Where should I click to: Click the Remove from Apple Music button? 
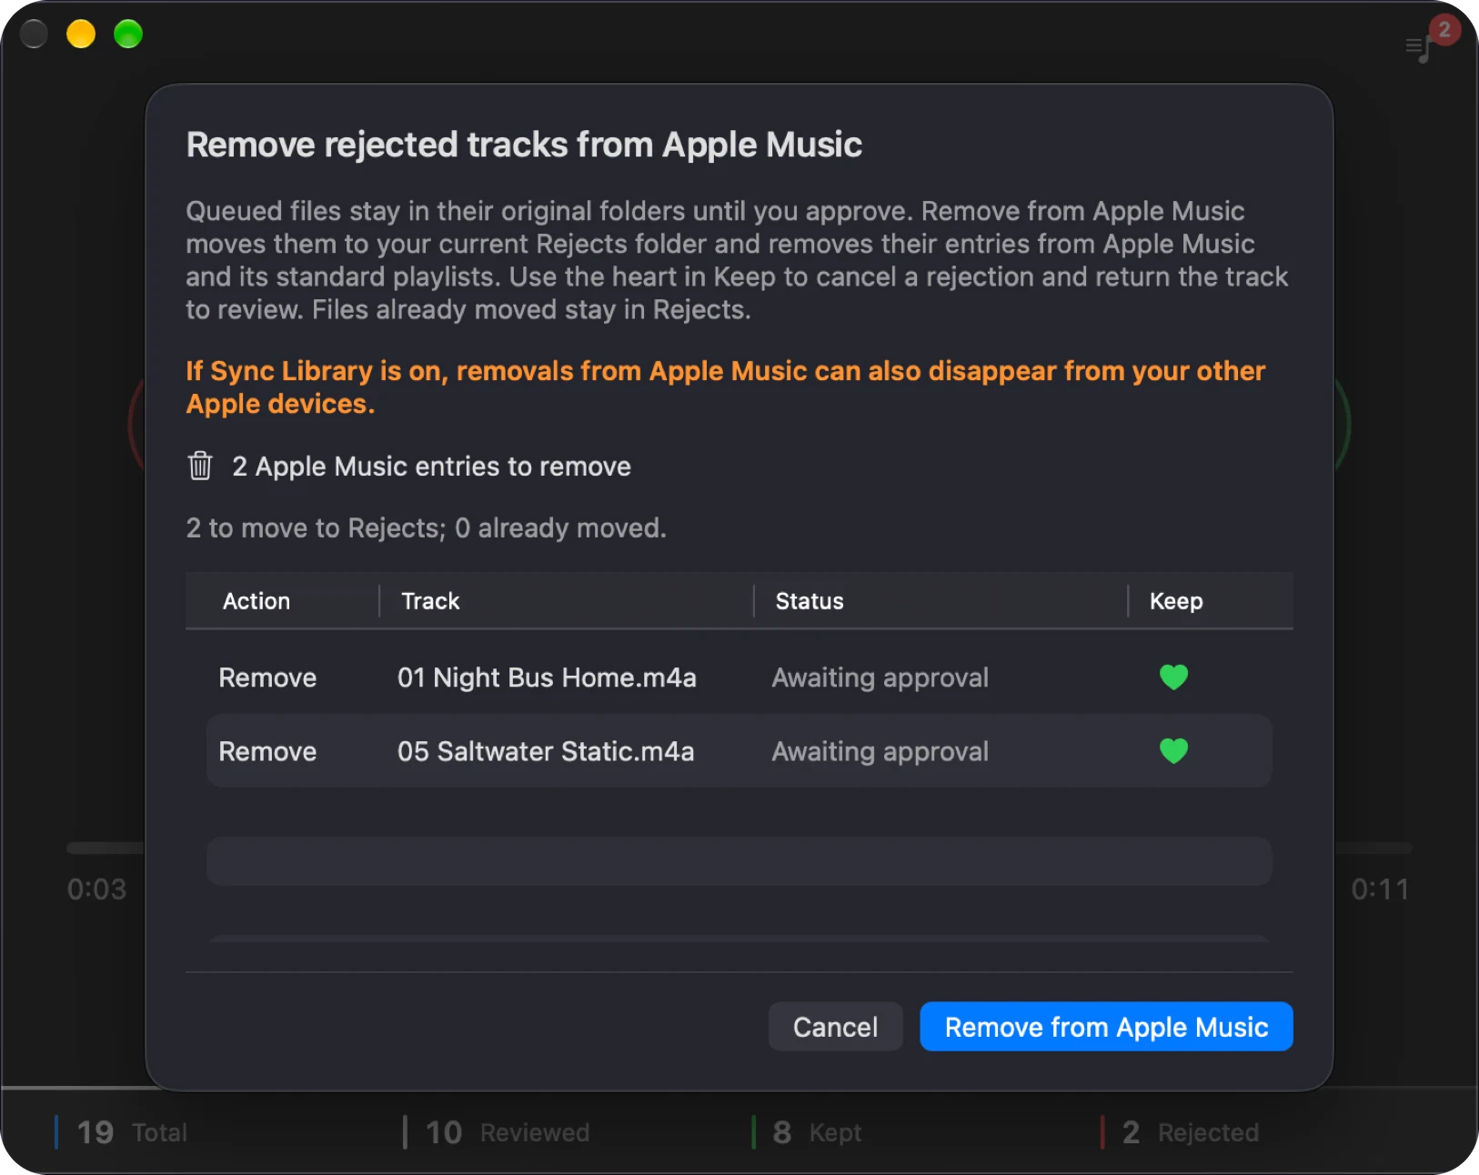pyautogui.click(x=1106, y=1027)
